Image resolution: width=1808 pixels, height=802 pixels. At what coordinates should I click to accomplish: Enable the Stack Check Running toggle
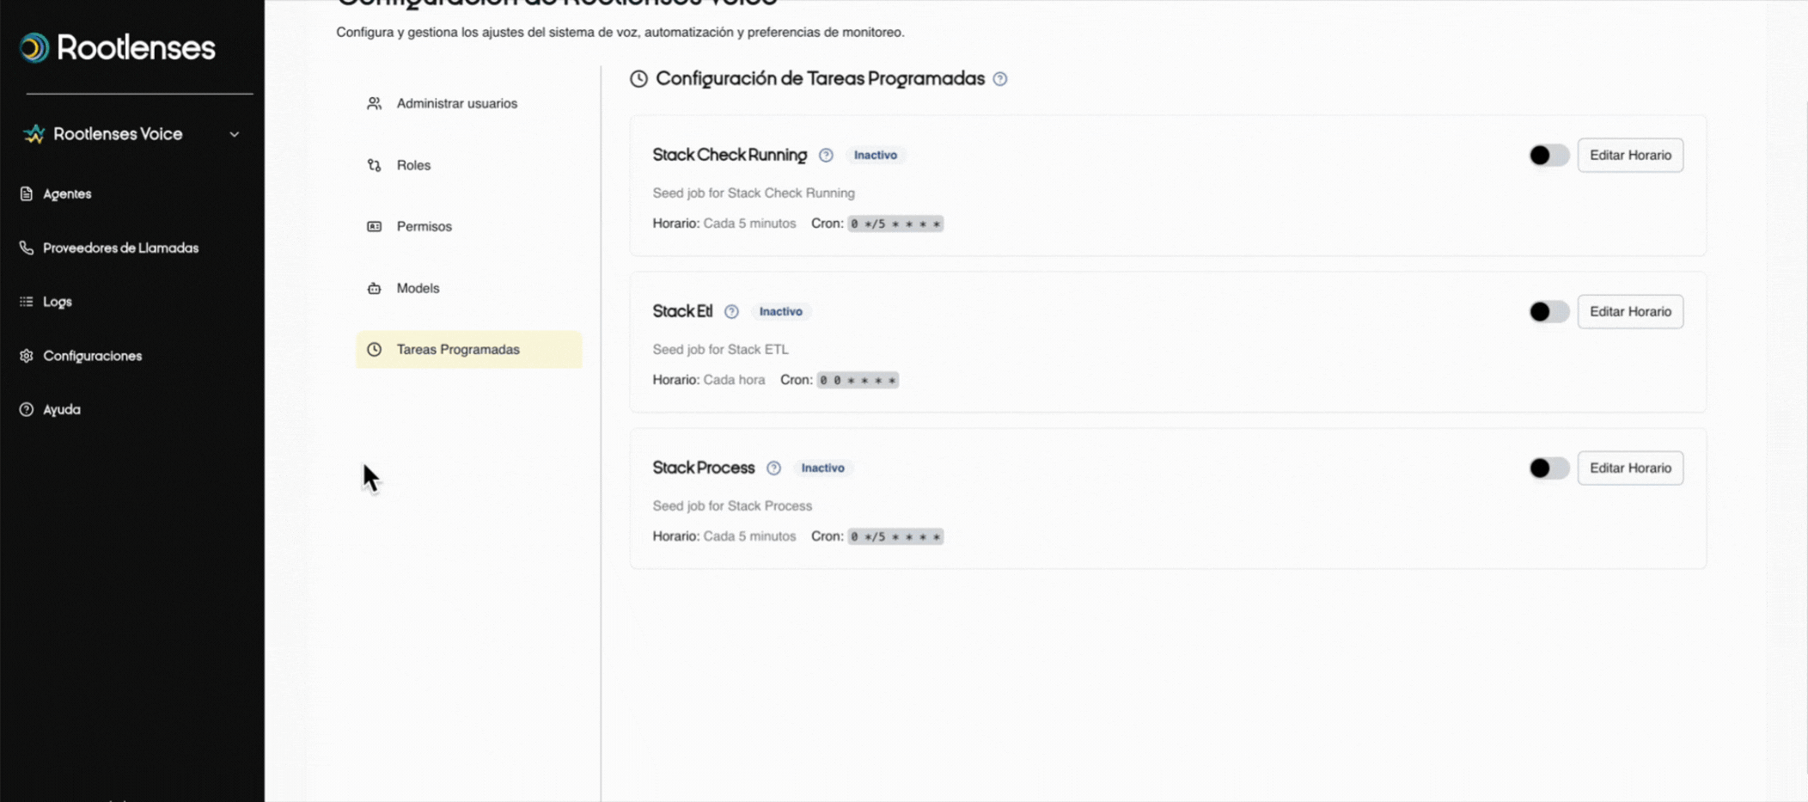(x=1548, y=156)
